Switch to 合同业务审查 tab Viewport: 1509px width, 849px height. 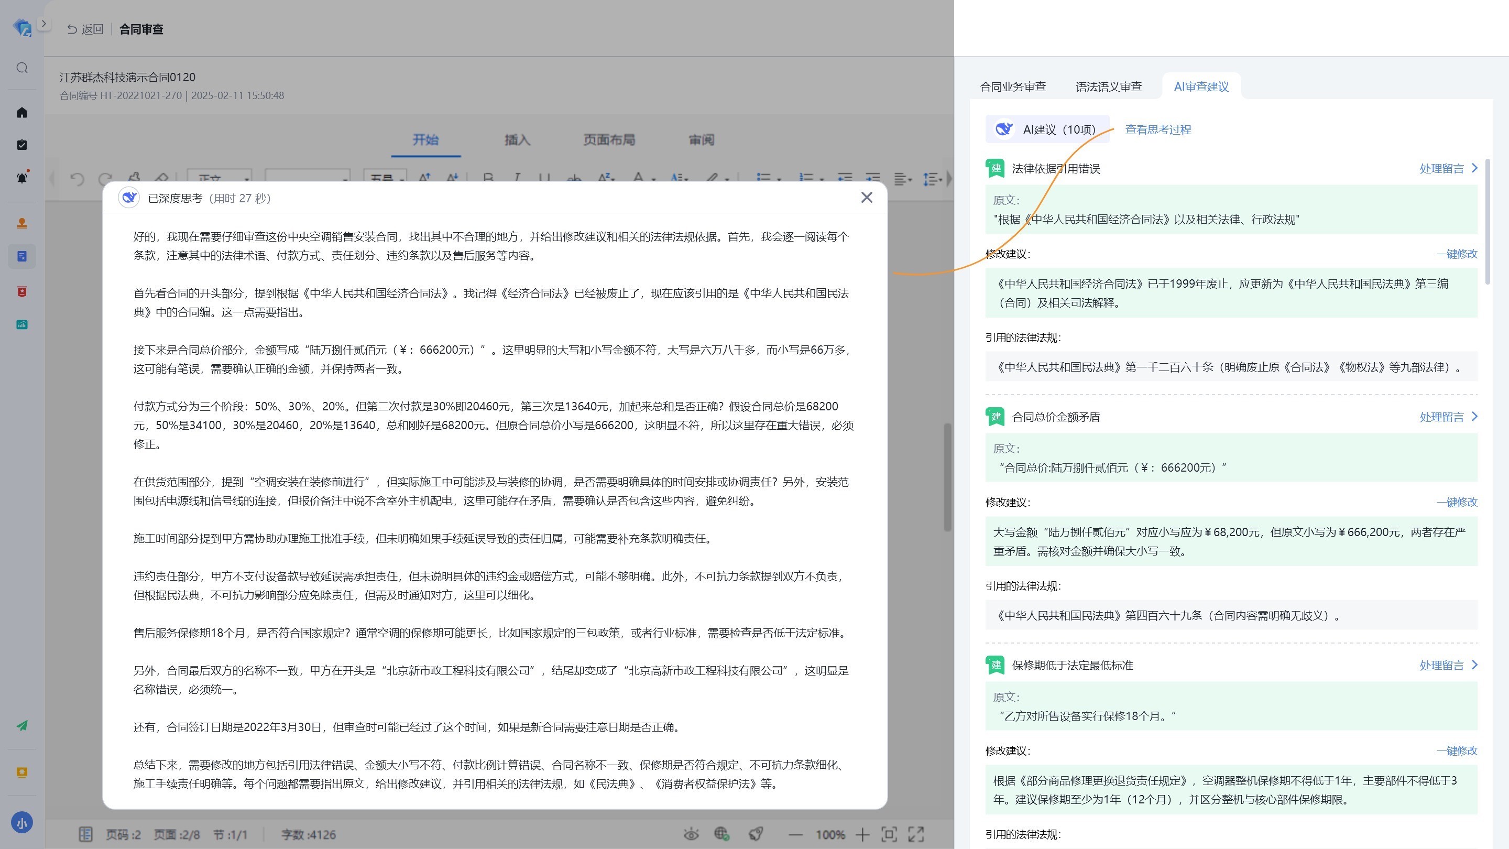pyautogui.click(x=1013, y=86)
